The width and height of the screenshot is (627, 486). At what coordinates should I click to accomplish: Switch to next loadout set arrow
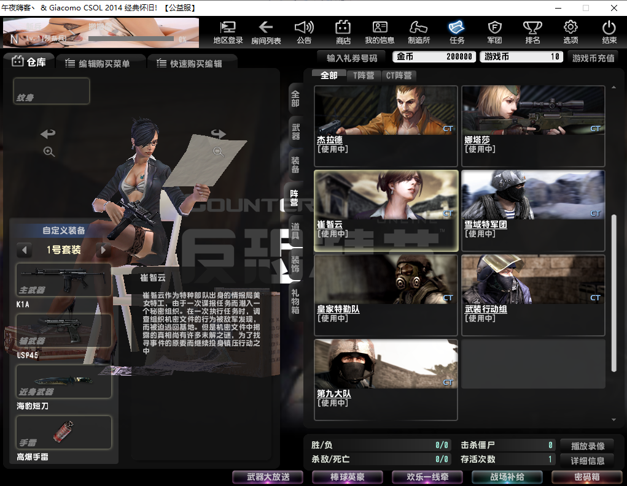pos(104,250)
